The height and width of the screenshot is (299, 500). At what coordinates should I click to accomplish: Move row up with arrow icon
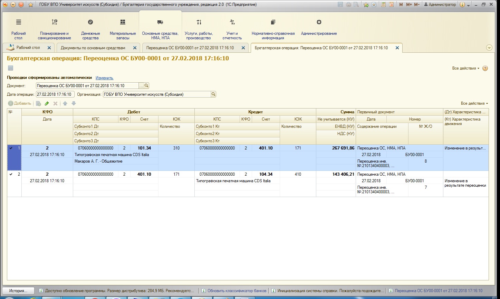(65, 103)
